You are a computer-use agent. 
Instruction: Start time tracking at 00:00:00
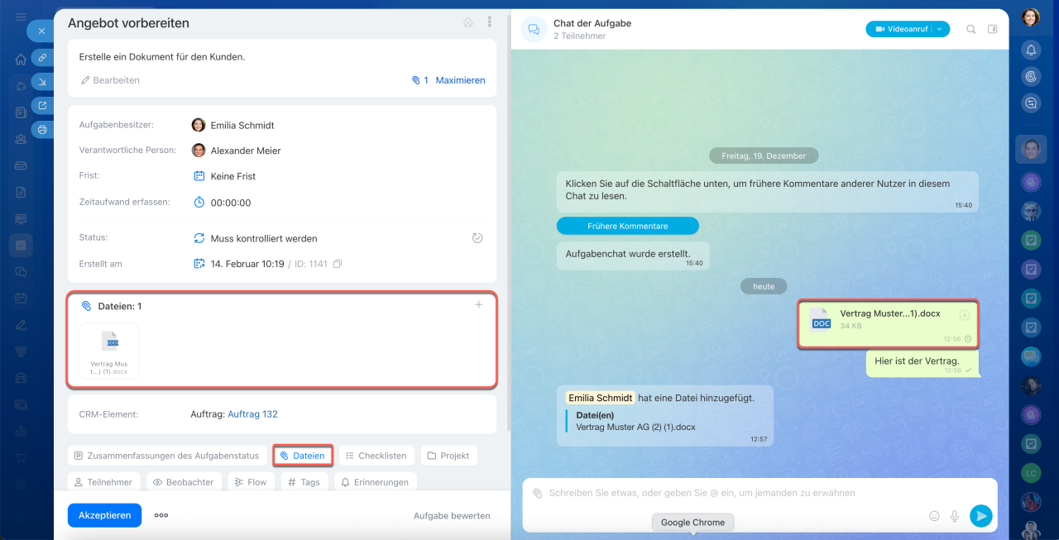tap(231, 203)
